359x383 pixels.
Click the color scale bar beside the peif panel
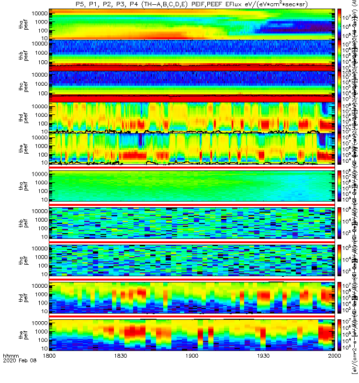(x=339, y=335)
